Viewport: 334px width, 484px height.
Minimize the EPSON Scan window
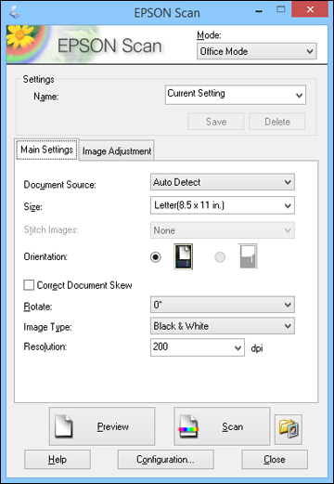[259, 11]
